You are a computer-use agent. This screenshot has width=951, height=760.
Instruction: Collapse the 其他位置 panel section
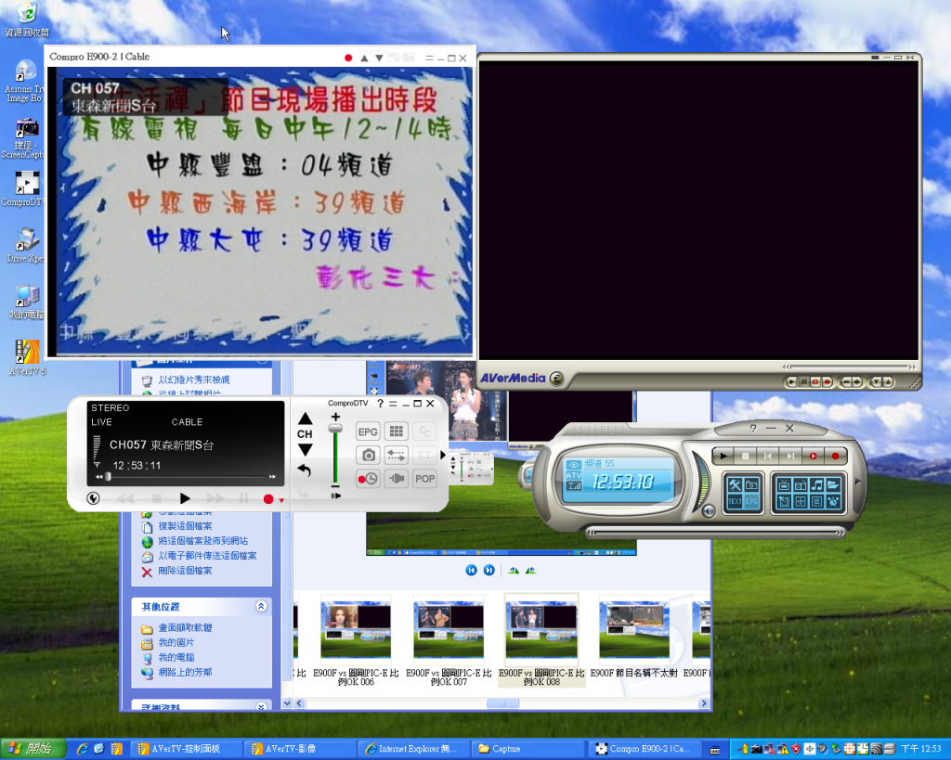261,606
